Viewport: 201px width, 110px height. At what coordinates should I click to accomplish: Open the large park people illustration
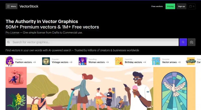[x=90, y=88]
